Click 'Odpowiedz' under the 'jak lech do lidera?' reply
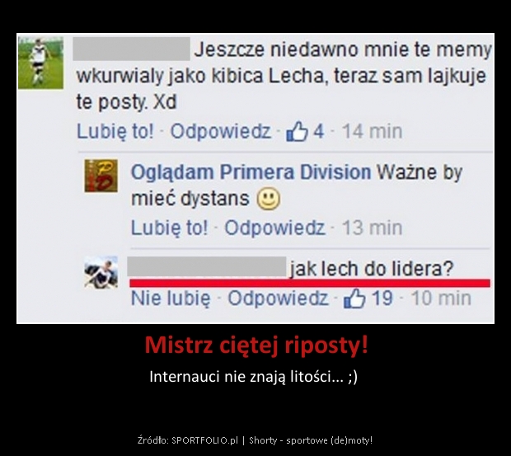This screenshot has height=456, width=511. 278,299
